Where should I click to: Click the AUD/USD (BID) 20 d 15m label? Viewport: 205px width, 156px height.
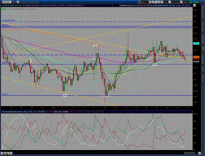[12, 6]
